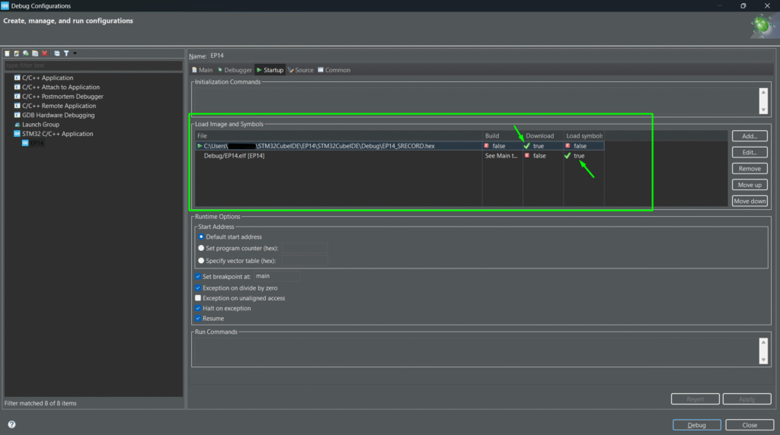The width and height of the screenshot is (780, 435).
Task: Open the Common tab
Action: 334,70
